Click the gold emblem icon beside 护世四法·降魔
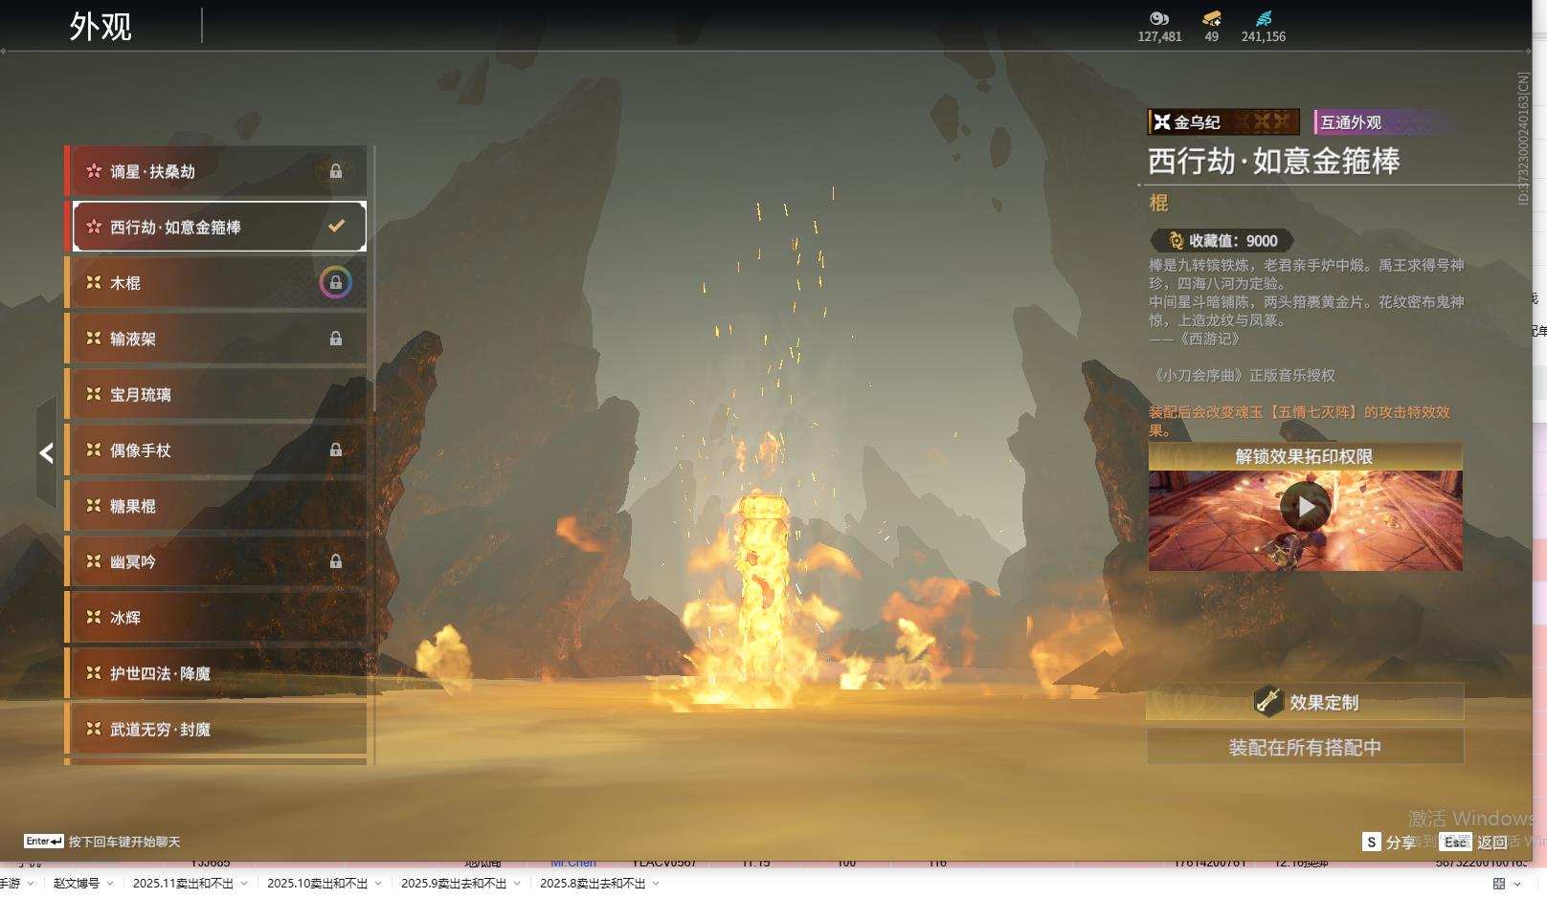Image resolution: width=1547 pixels, height=898 pixels. 94,672
